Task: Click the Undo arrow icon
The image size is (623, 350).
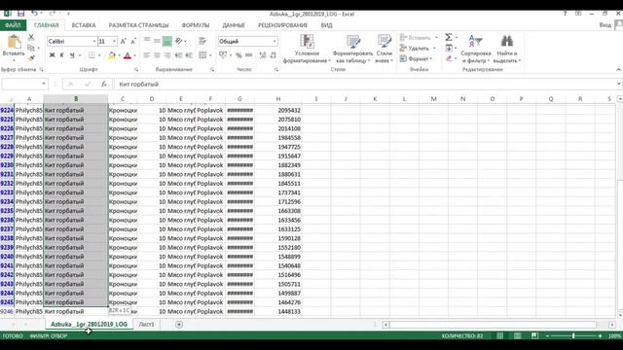Action: pos(35,14)
